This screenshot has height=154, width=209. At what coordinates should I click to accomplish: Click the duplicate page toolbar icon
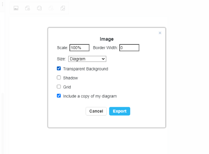tap(39, 8)
